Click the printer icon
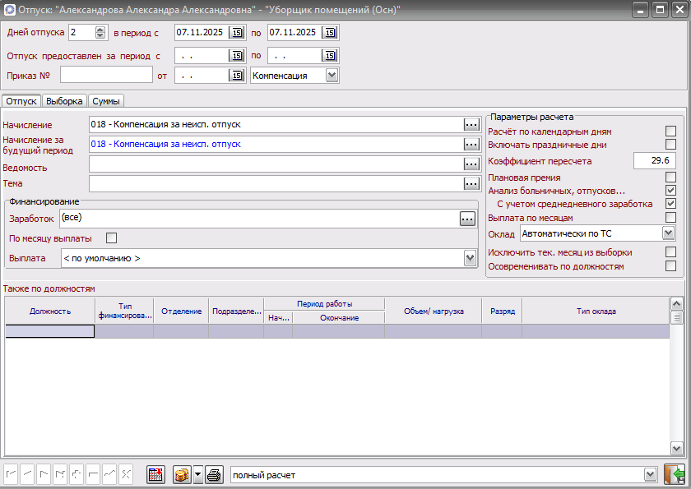This screenshot has height=489, width=691. 214,475
